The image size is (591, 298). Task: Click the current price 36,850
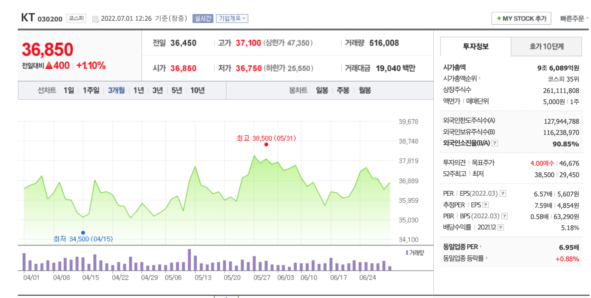tap(48, 50)
